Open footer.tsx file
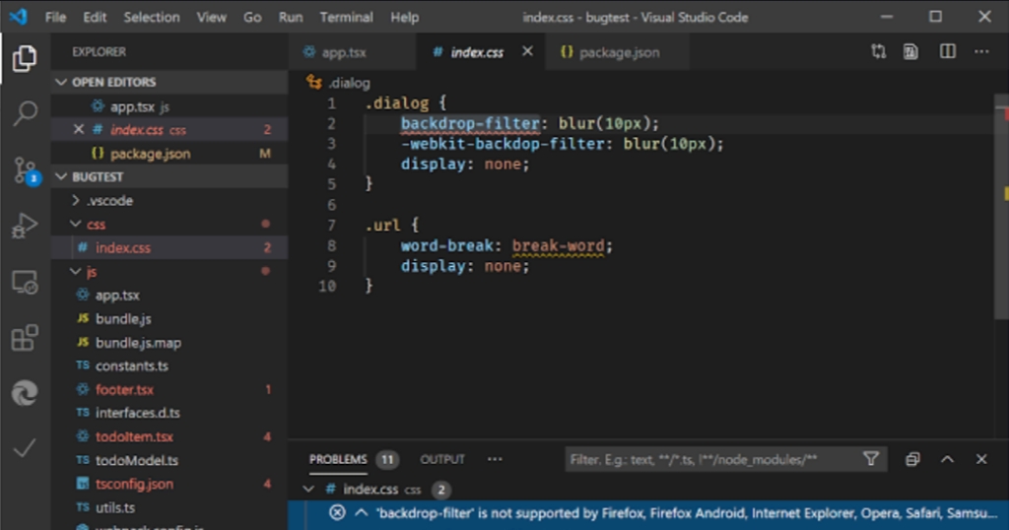The width and height of the screenshot is (1009, 530). click(169, 390)
